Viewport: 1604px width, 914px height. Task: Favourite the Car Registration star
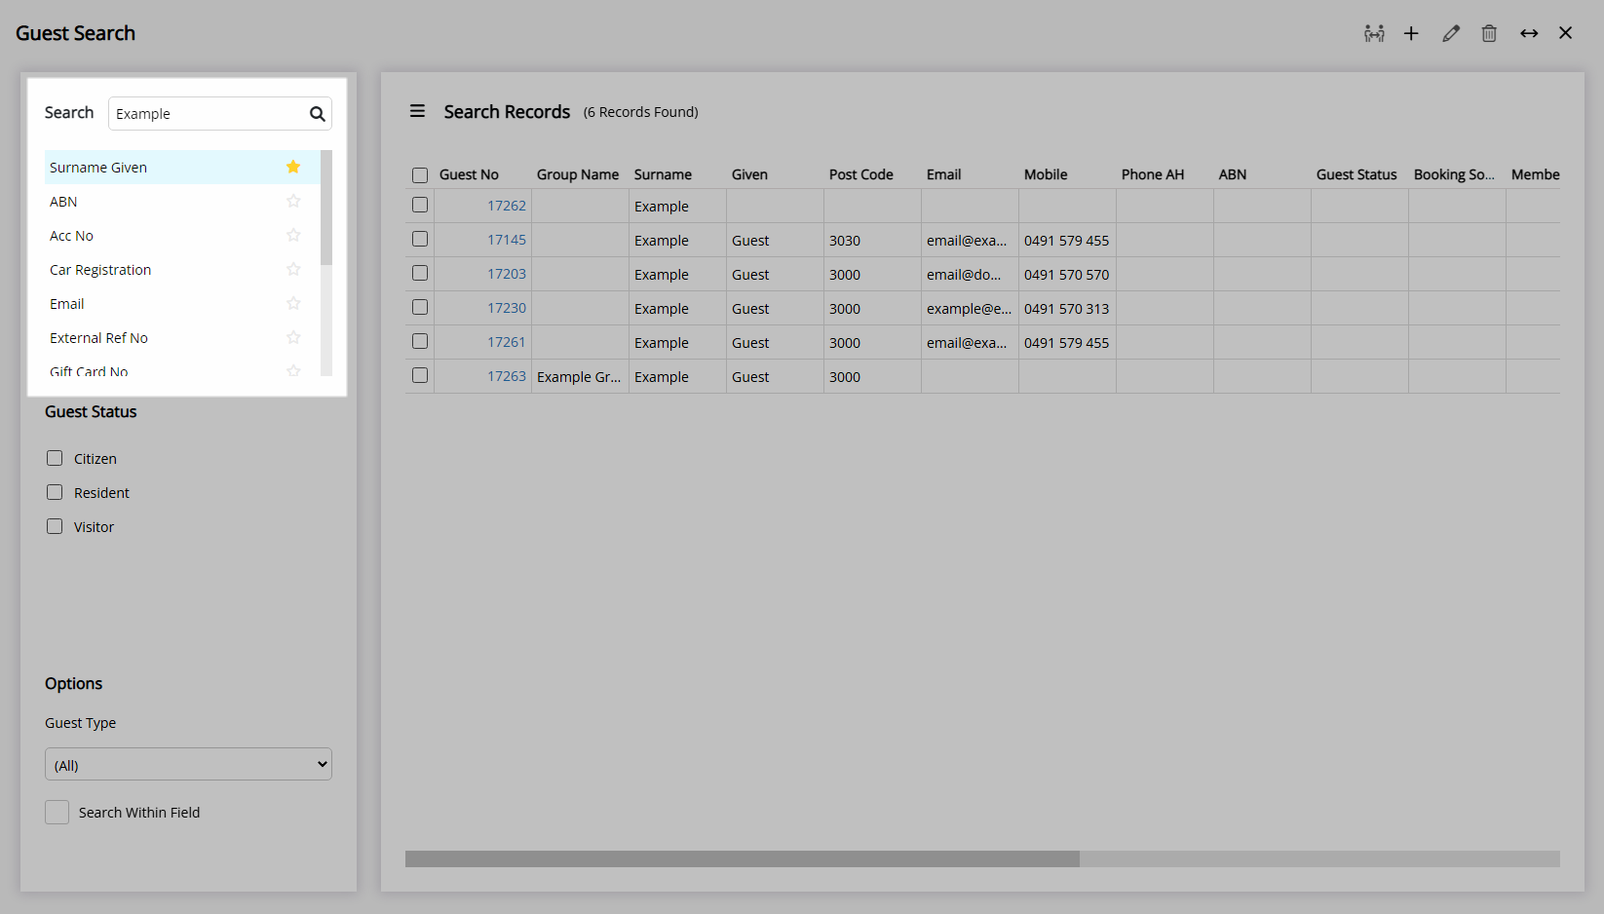[293, 269]
